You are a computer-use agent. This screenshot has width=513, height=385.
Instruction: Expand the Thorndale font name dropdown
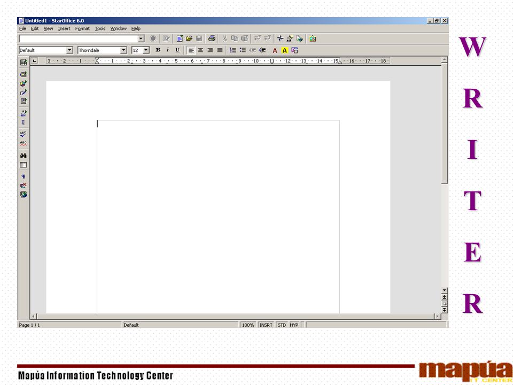tap(123, 50)
